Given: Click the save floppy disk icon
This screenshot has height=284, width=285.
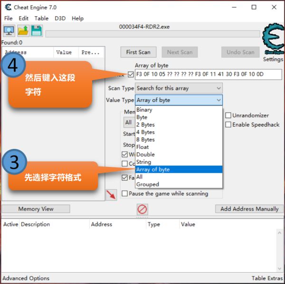Looking at the screenshot, I should pyautogui.click(x=37, y=31).
